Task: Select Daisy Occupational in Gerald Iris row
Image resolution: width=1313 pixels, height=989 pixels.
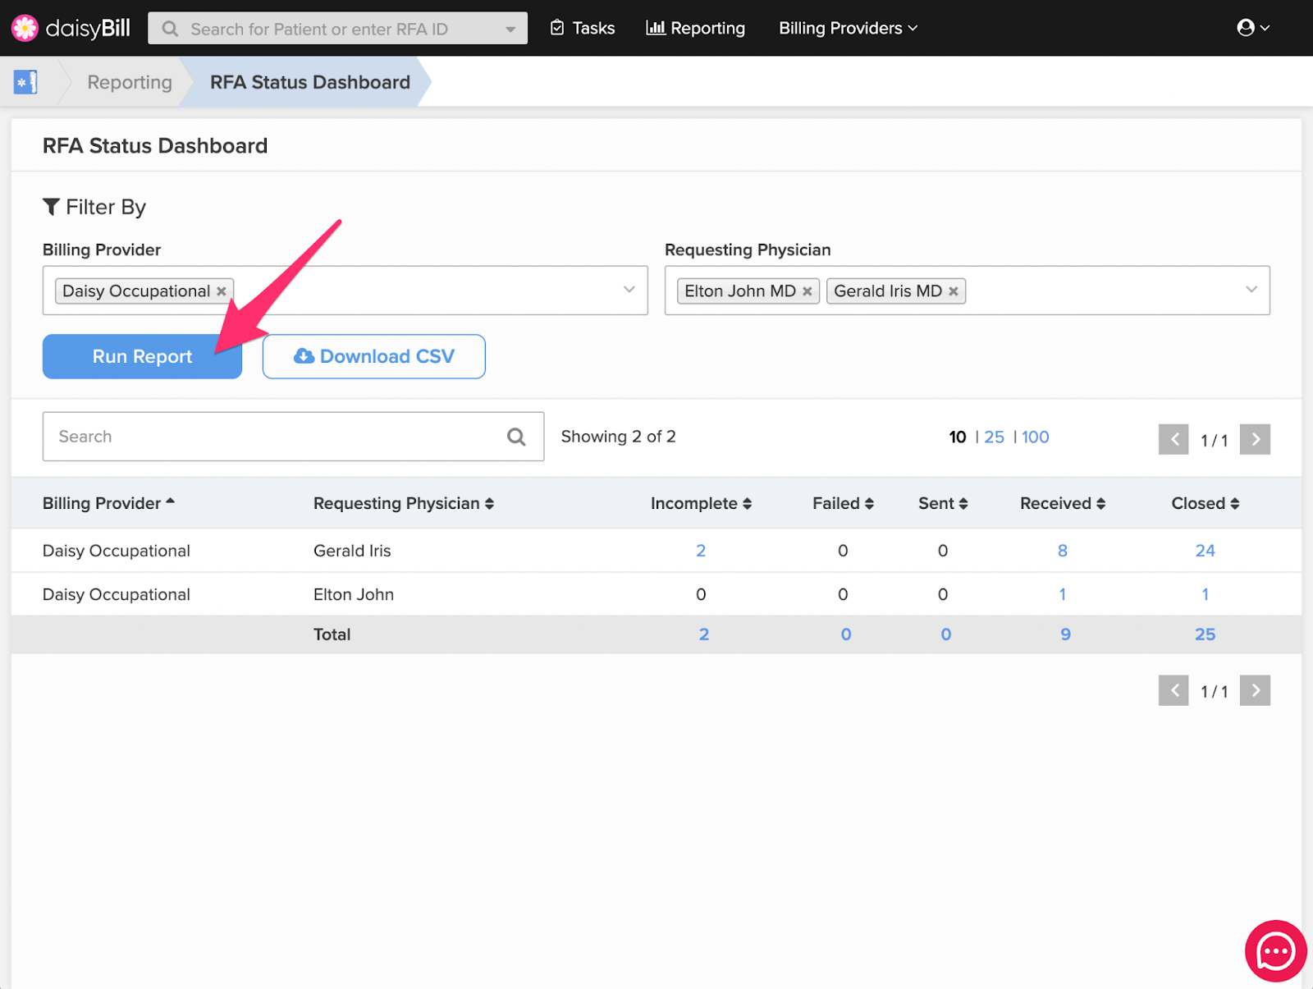Action: pyautogui.click(x=117, y=551)
